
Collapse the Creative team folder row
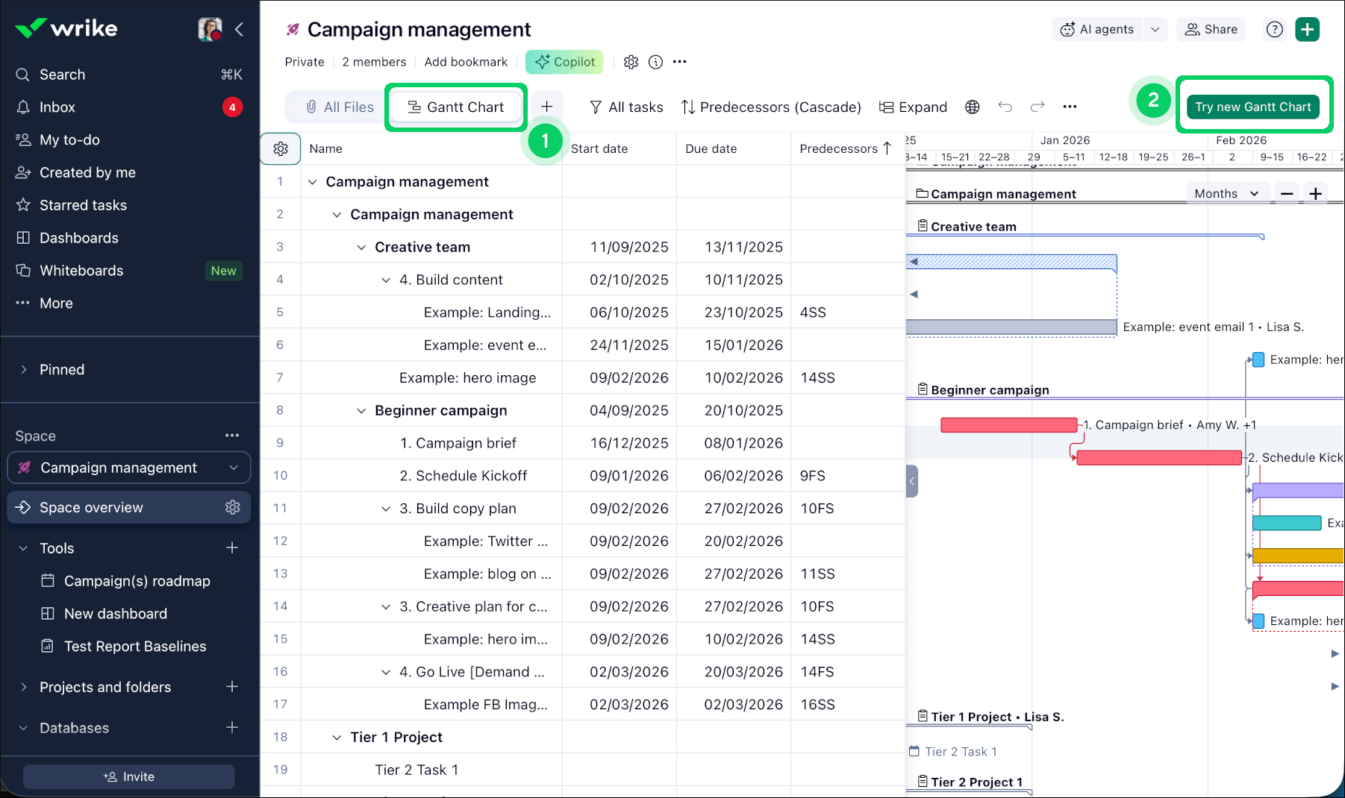[x=361, y=248]
